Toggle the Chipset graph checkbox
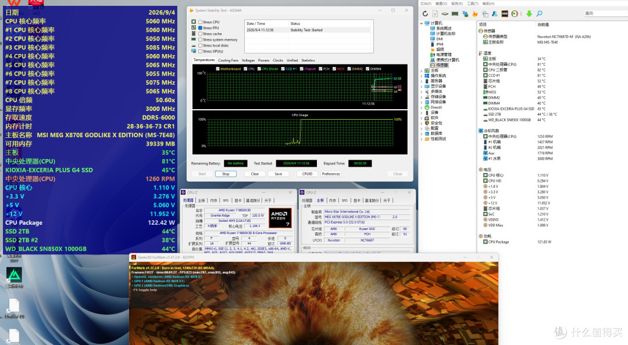This screenshot has height=345, width=628. 302,69
